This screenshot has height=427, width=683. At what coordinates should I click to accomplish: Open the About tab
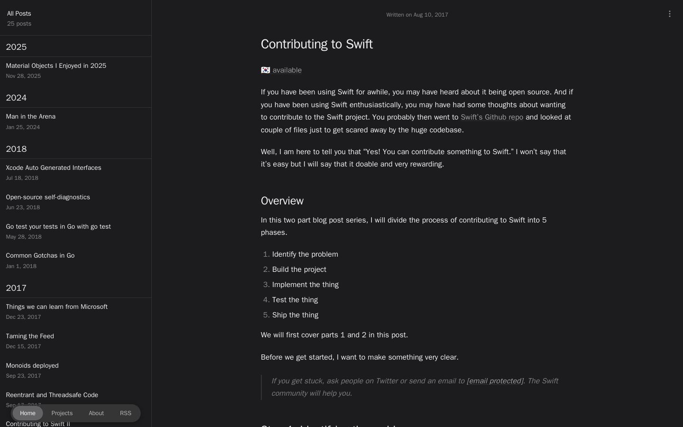click(96, 413)
